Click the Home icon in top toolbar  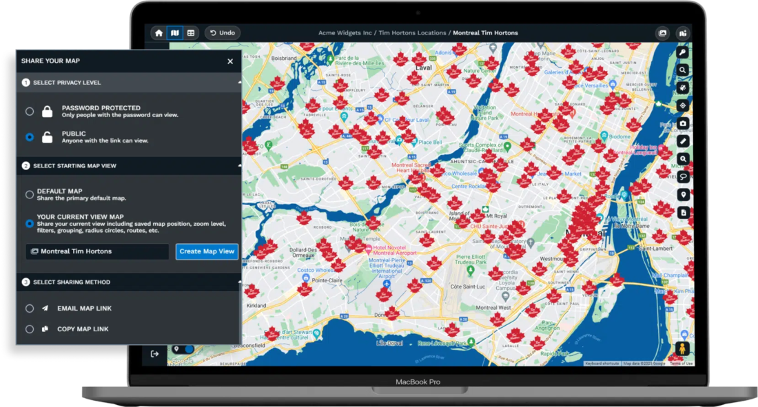[x=159, y=32]
